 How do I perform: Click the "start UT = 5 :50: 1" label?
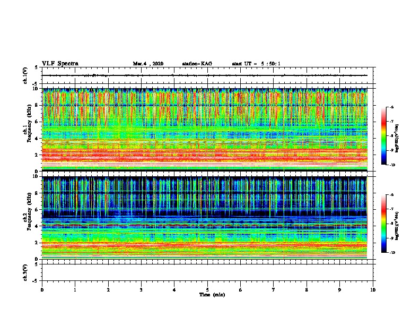[x=256, y=64]
